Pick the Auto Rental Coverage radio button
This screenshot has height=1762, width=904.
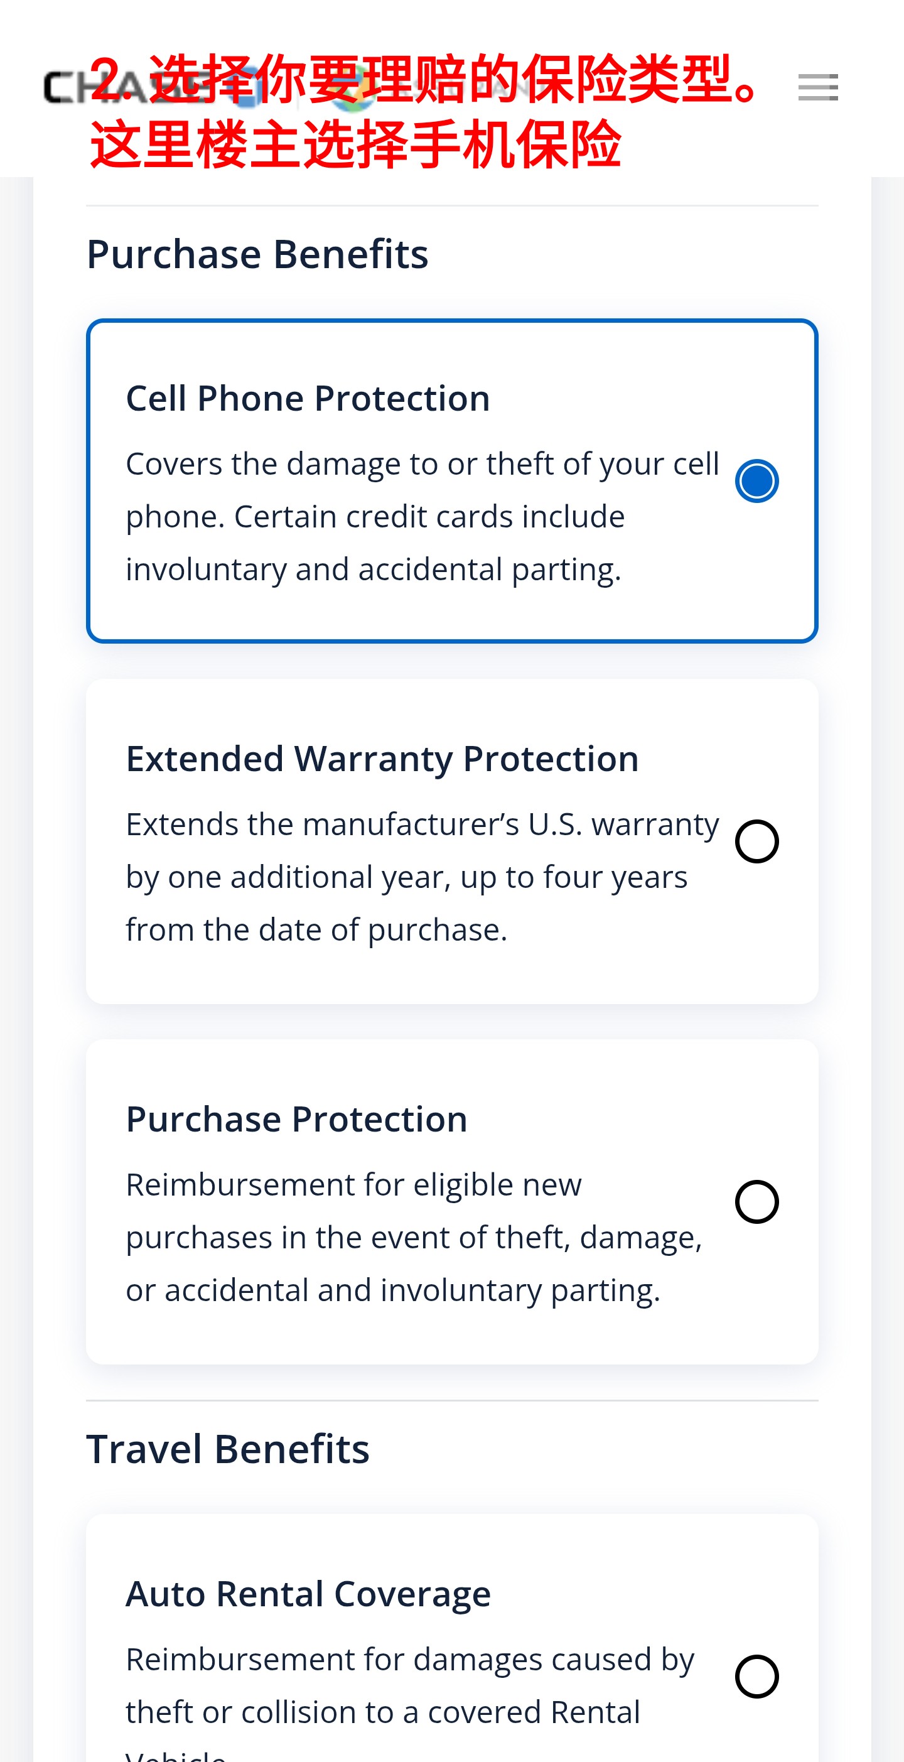pos(756,1677)
